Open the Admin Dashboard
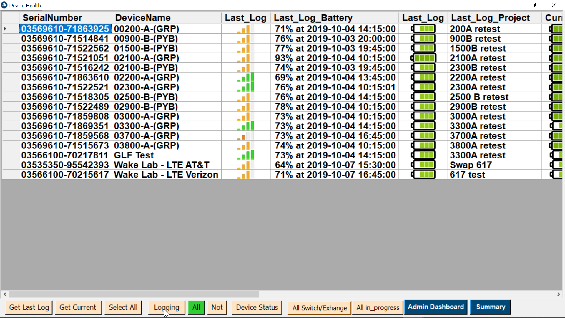565x318 pixels. tap(436, 307)
